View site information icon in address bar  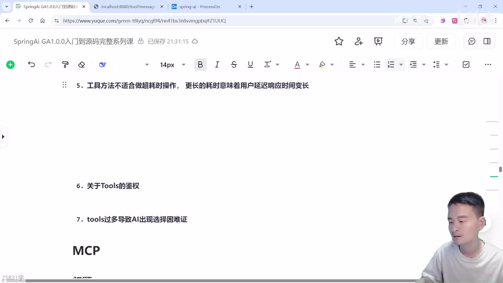click(x=57, y=20)
